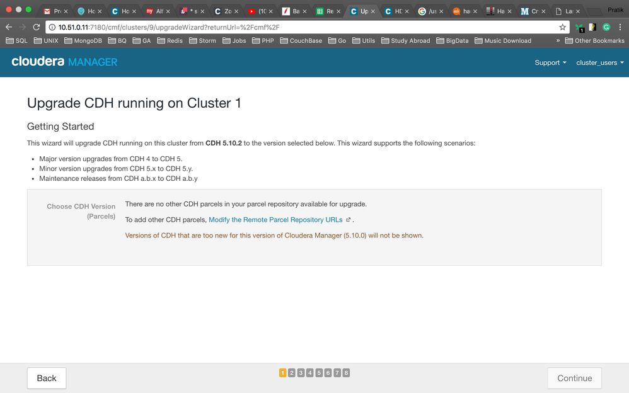Switch to the 'Alf' tab

pyautogui.click(x=157, y=11)
